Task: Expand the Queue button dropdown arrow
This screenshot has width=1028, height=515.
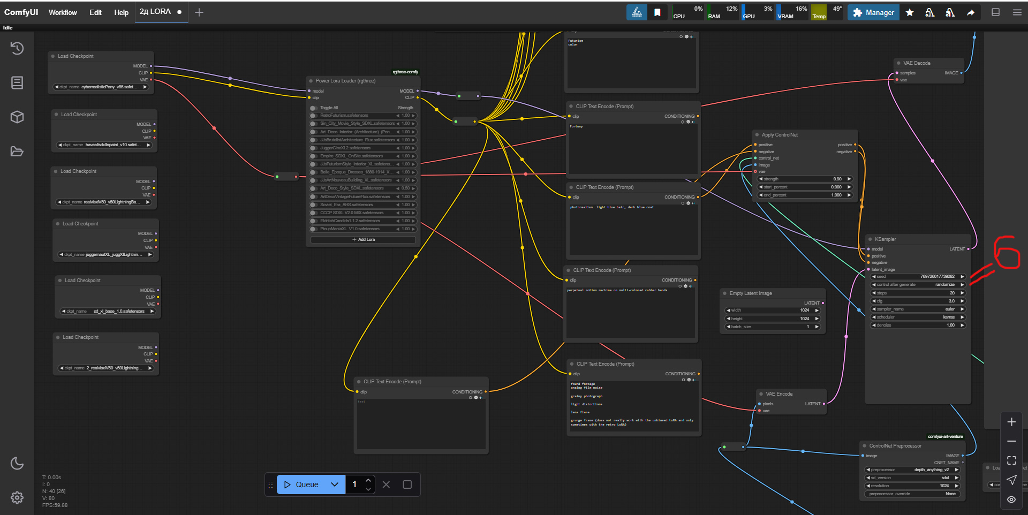Action: pos(335,484)
